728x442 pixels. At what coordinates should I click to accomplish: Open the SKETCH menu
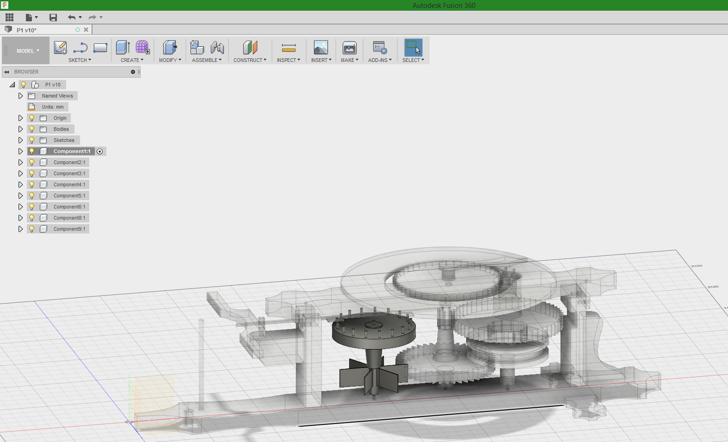point(80,60)
